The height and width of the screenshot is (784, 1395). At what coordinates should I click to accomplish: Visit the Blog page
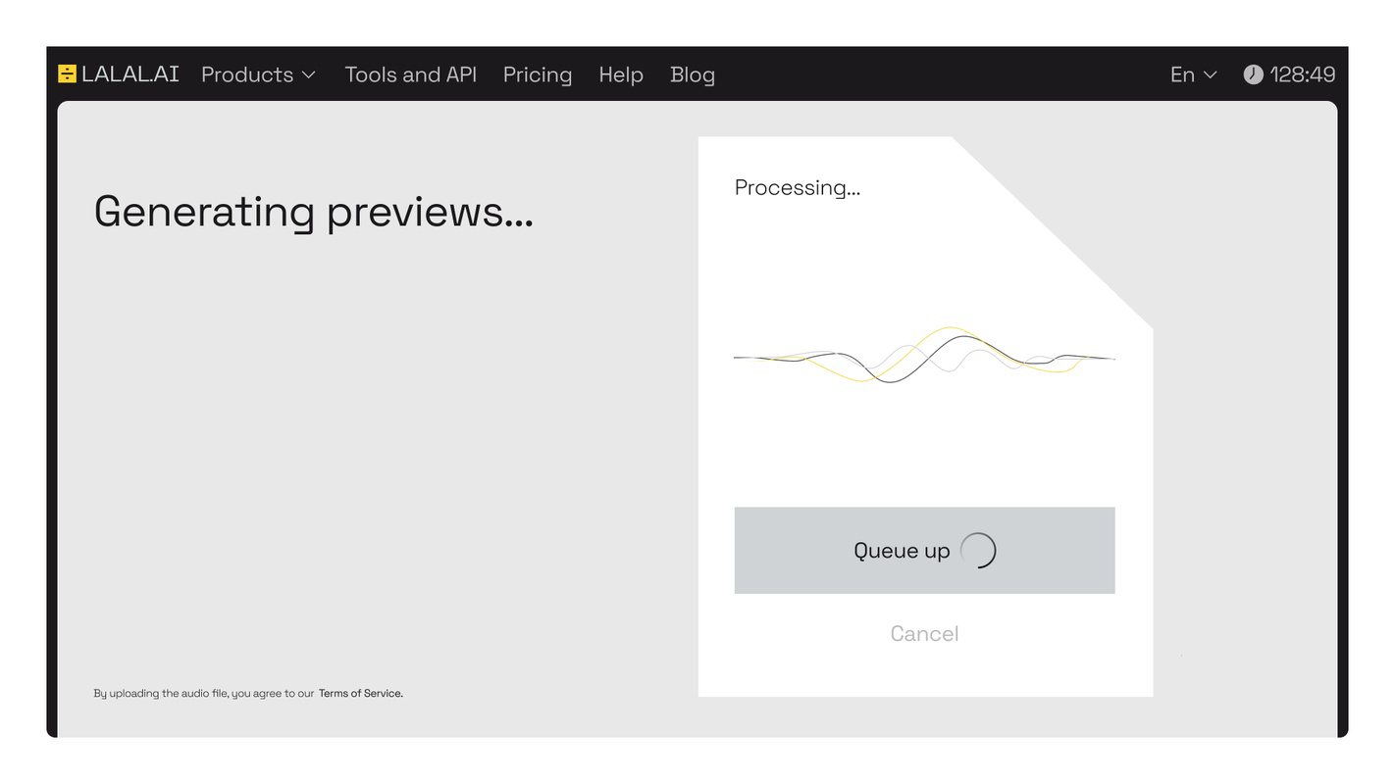[x=693, y=74]
